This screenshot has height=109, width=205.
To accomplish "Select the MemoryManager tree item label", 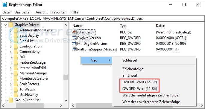I will (x=33, y=73).
